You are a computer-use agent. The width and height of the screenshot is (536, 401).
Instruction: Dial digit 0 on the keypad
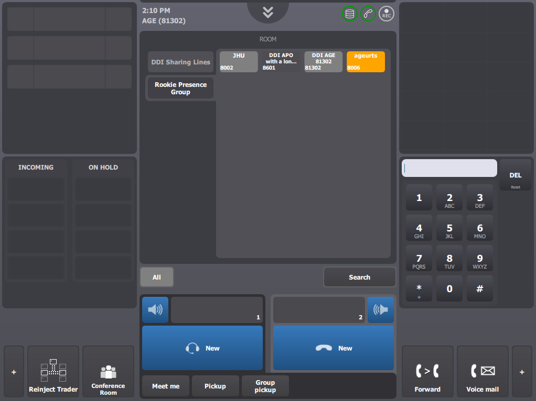[x=449, y=289]
